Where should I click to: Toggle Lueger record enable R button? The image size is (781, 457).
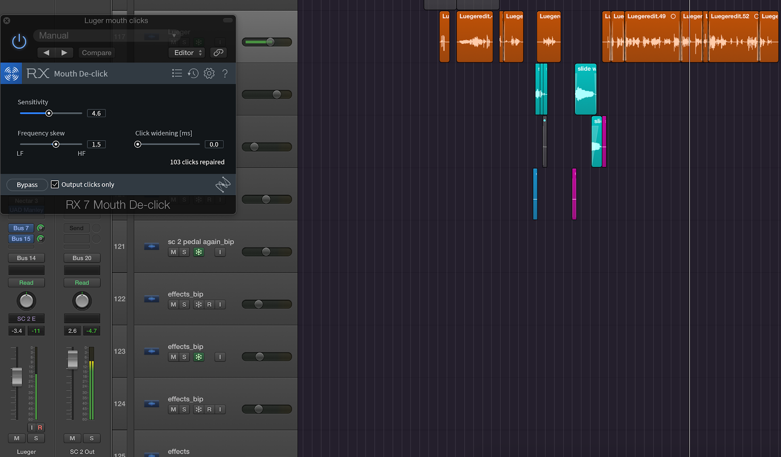tap(40, 427)
